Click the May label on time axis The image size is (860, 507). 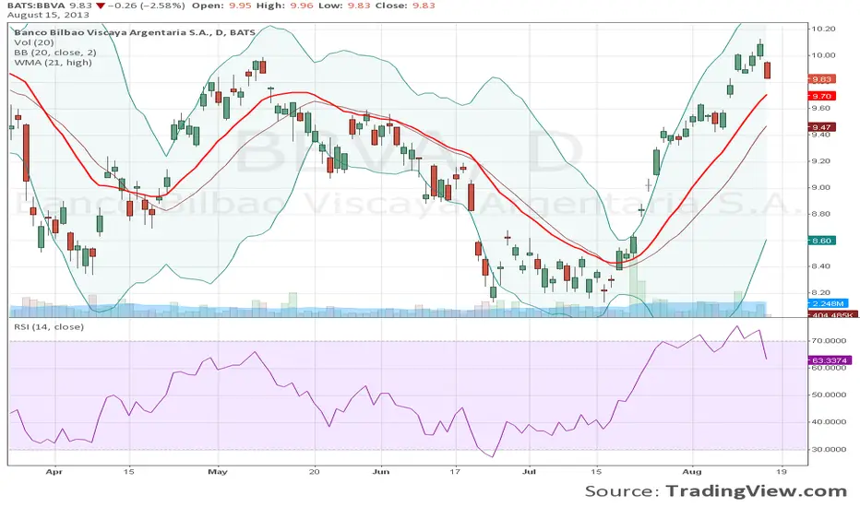coord(218,472)
